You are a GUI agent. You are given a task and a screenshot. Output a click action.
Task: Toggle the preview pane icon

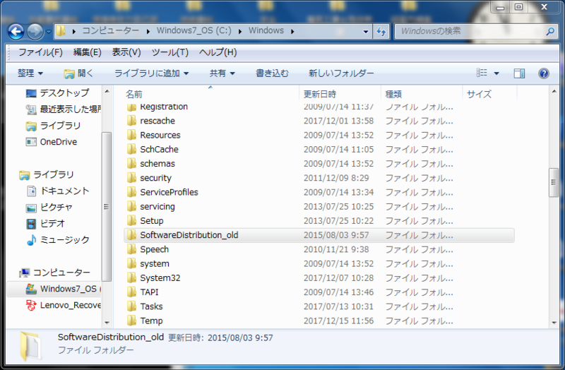519,73
